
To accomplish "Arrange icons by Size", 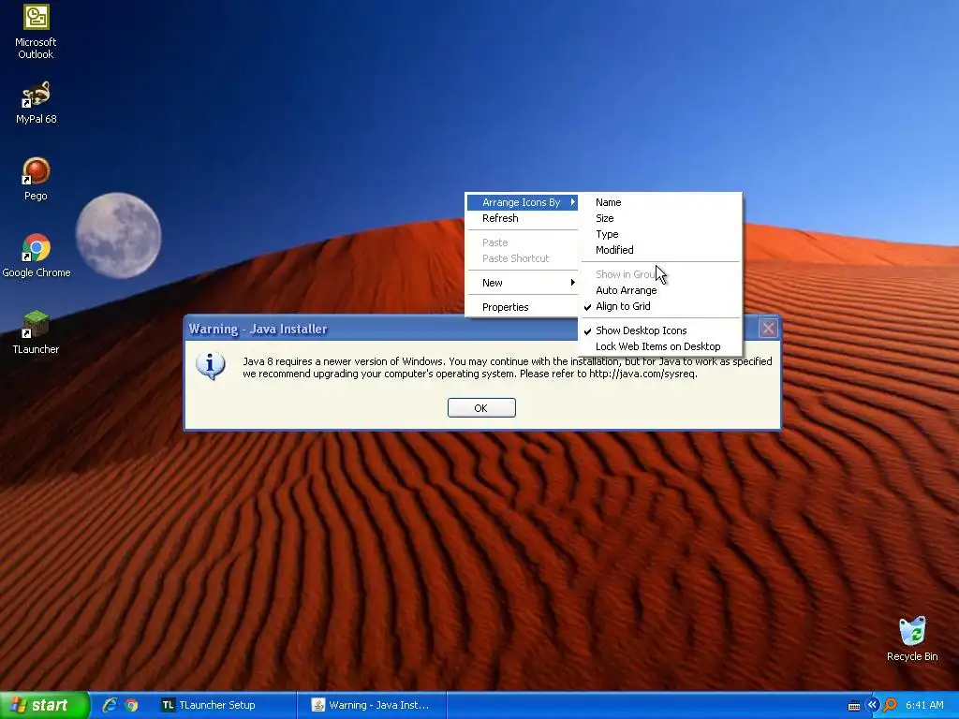I will [660, 218].
